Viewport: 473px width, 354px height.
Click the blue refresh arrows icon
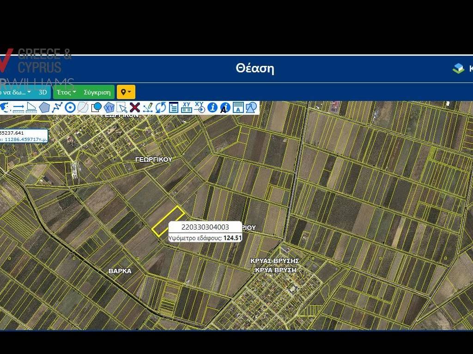click(x=161, y=108)
